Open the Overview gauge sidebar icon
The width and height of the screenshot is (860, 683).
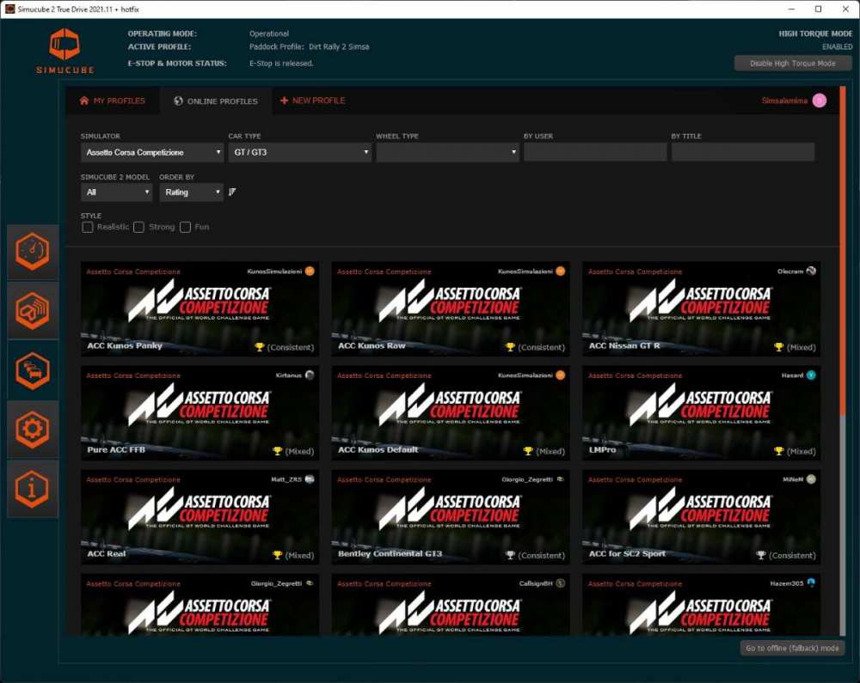coord(33,252)
